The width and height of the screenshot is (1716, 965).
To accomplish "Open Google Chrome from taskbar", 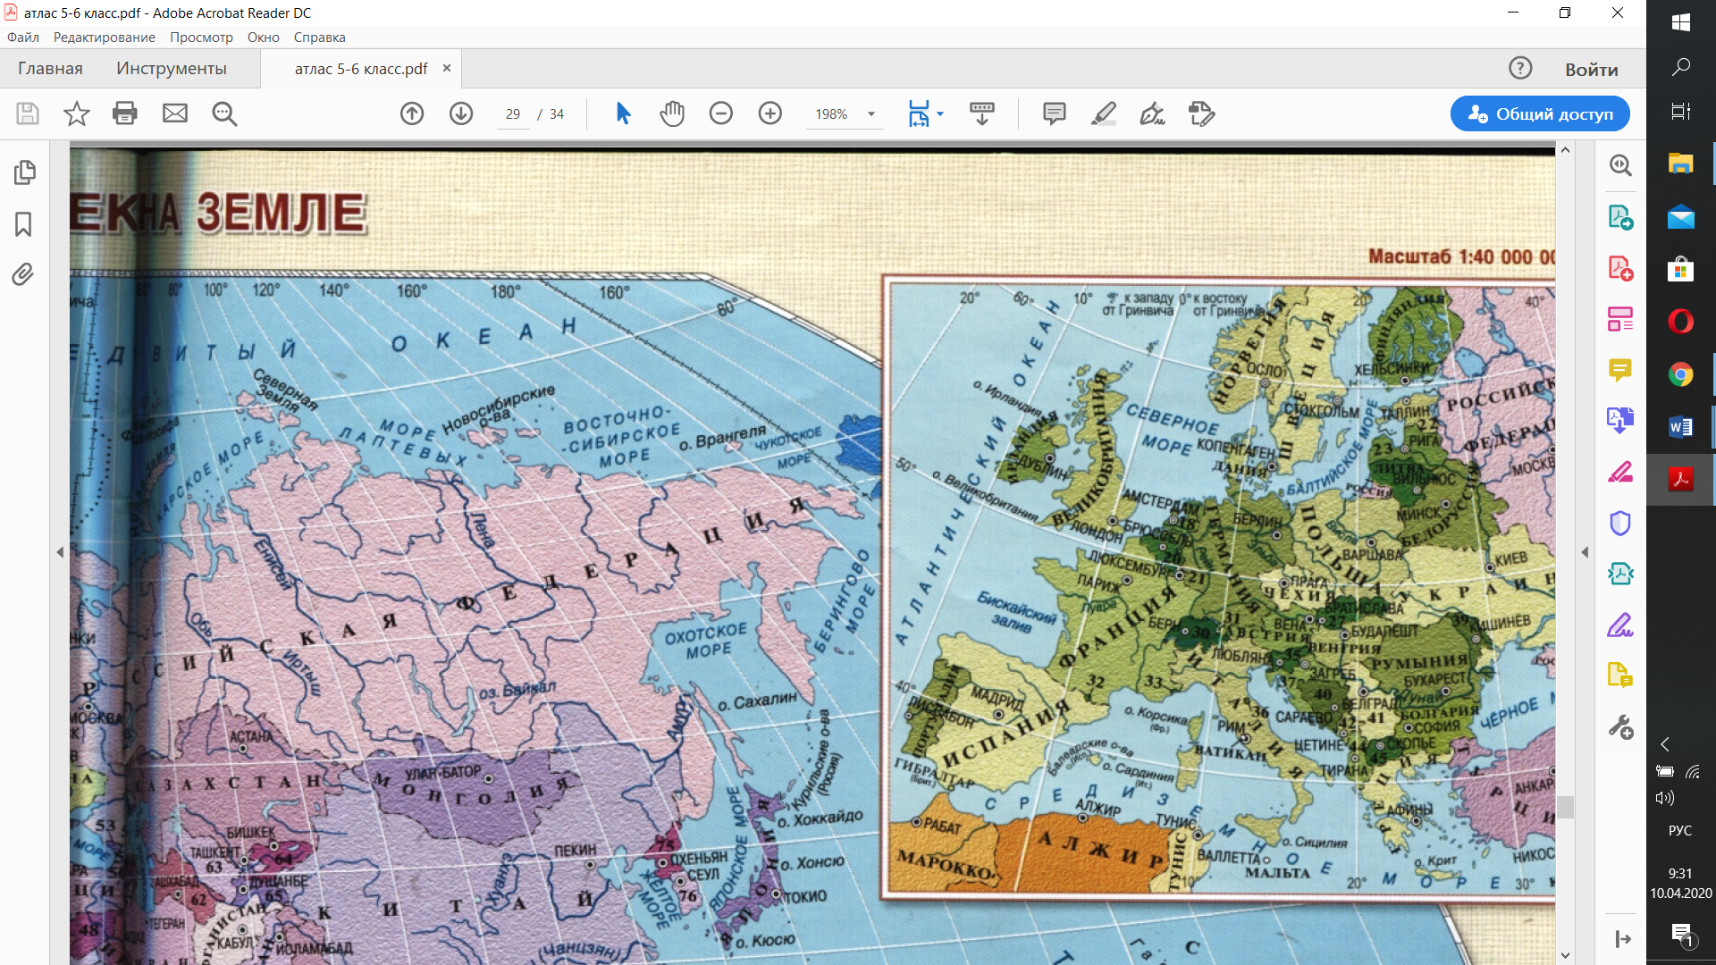I will [1681, 375].
